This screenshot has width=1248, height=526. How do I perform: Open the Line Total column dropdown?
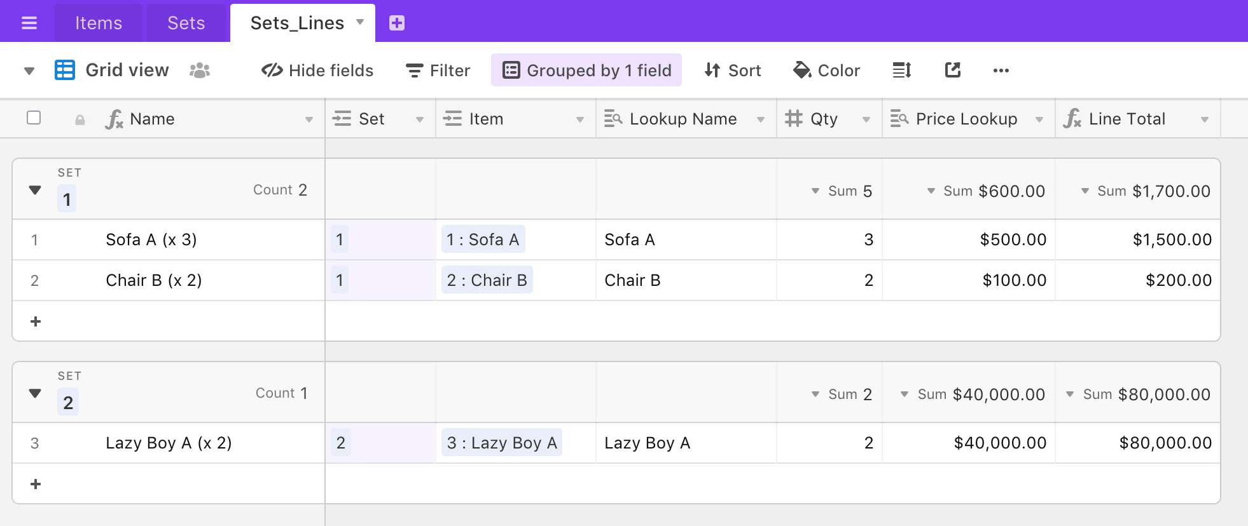1204,119
